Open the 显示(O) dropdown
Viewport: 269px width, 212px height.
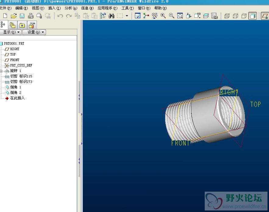11,32
